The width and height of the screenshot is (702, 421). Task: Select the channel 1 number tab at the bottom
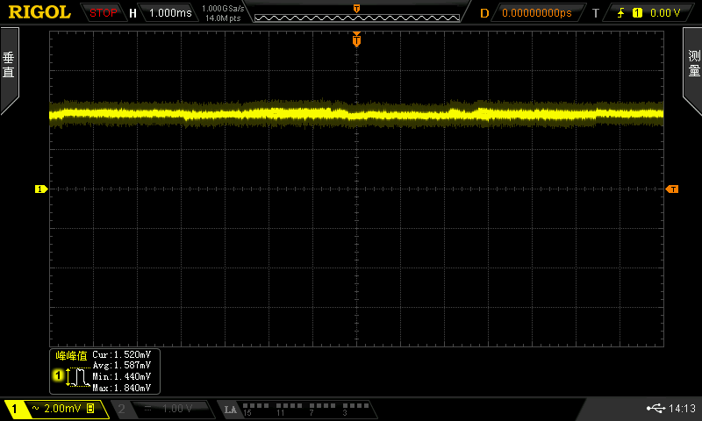pos(14,409)
